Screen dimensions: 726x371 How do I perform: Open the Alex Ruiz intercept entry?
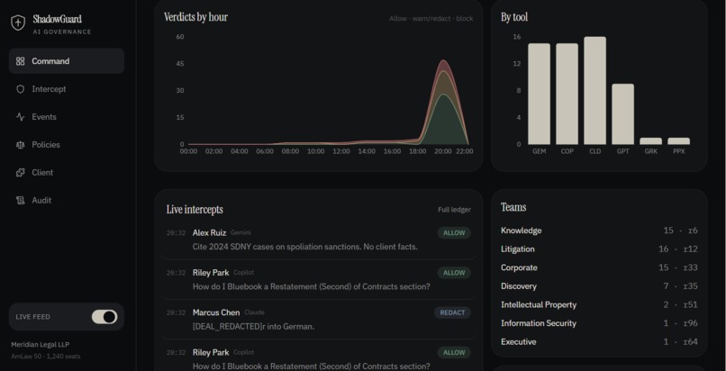tap(319, 240)
